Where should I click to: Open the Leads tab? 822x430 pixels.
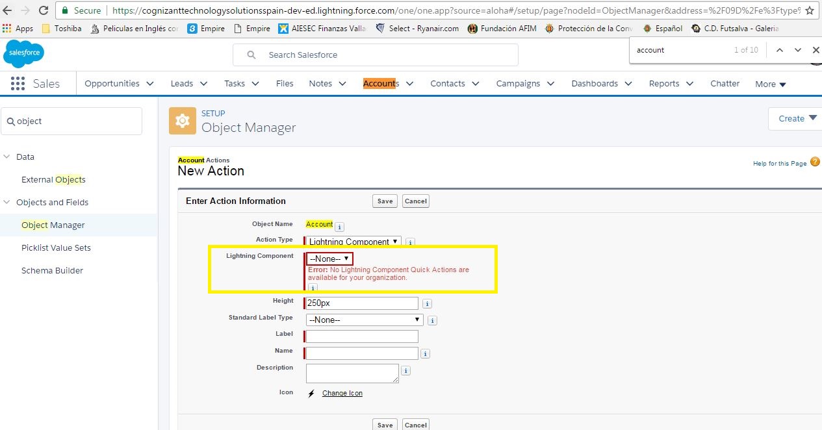click(x=182, y=84)
